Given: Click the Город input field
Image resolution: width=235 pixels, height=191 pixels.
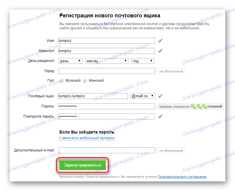Looking at the screenshot, I should tap(107, 71).
